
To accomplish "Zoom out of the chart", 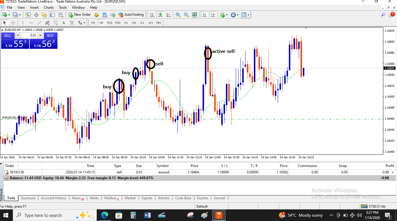I will [186, 15].
